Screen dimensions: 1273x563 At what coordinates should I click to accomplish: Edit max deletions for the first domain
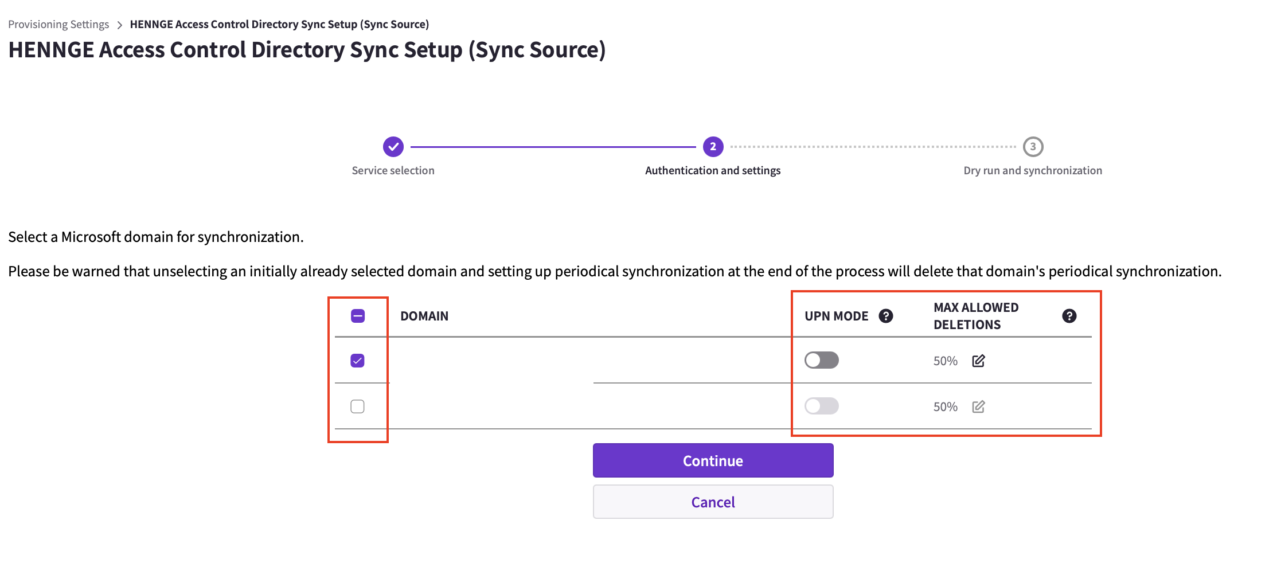click(979, 361)
